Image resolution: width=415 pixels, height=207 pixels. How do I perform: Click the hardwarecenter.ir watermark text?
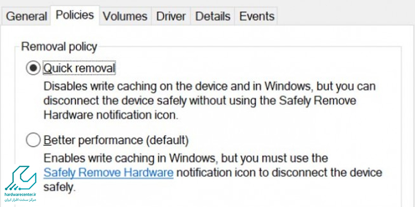20,195
